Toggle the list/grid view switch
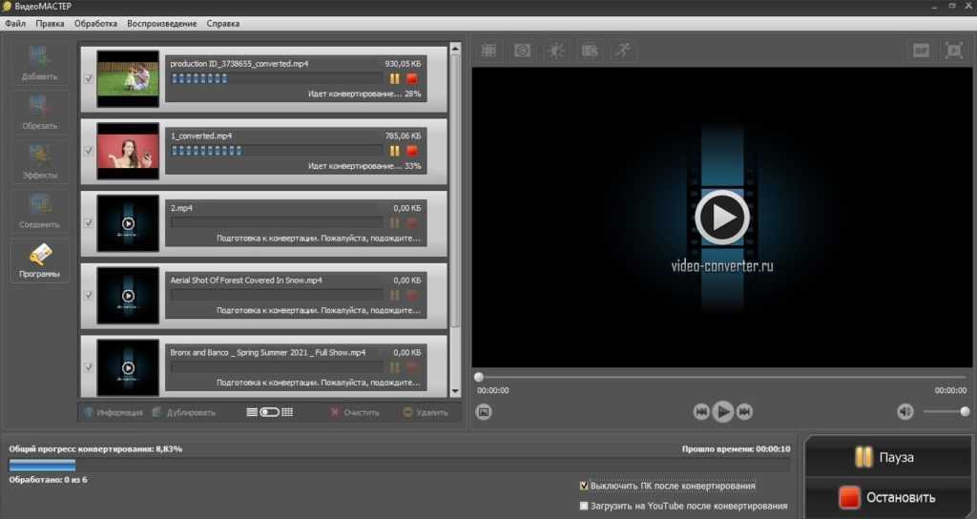This screenshot has width=977, height=519. (x=269, y=412)
